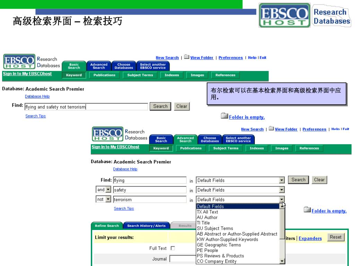Viewport: 355px width, 266px height.
Task: Open the 'and' boolean operator dropdown
Action: coord(108,189)
